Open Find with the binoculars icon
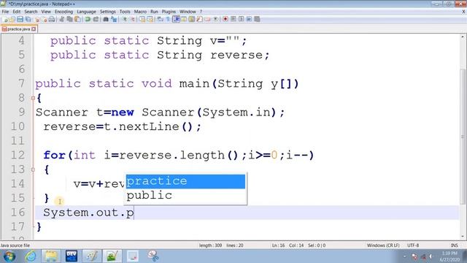 pos(106,20)
